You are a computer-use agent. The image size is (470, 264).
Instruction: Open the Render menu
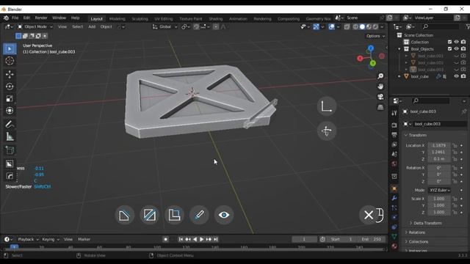[41, 18]
